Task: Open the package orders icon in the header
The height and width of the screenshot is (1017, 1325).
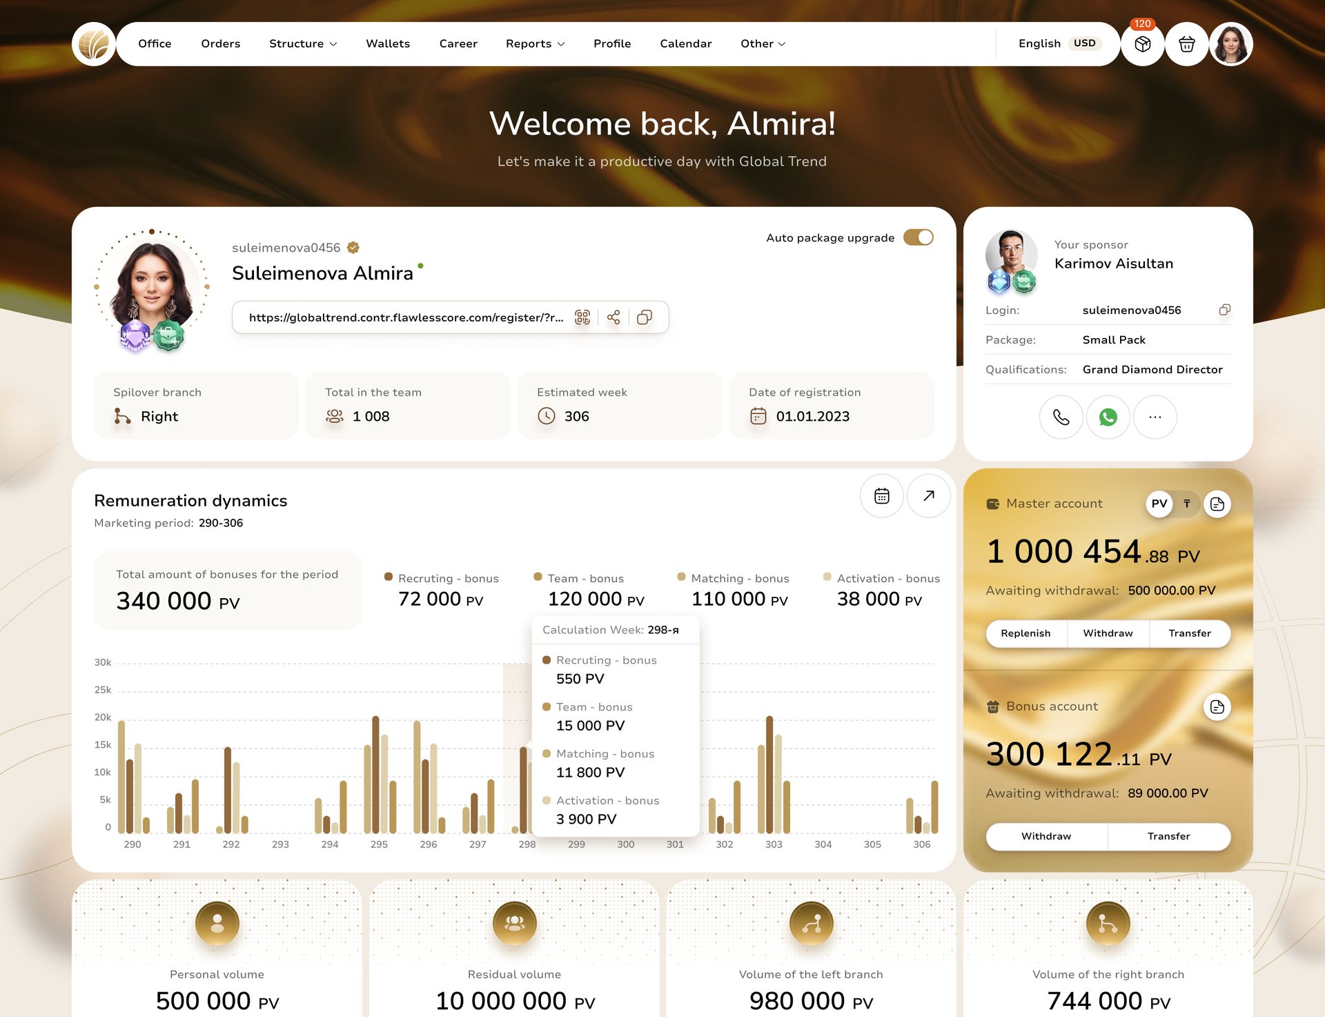Action: (x=1142, y=43)
